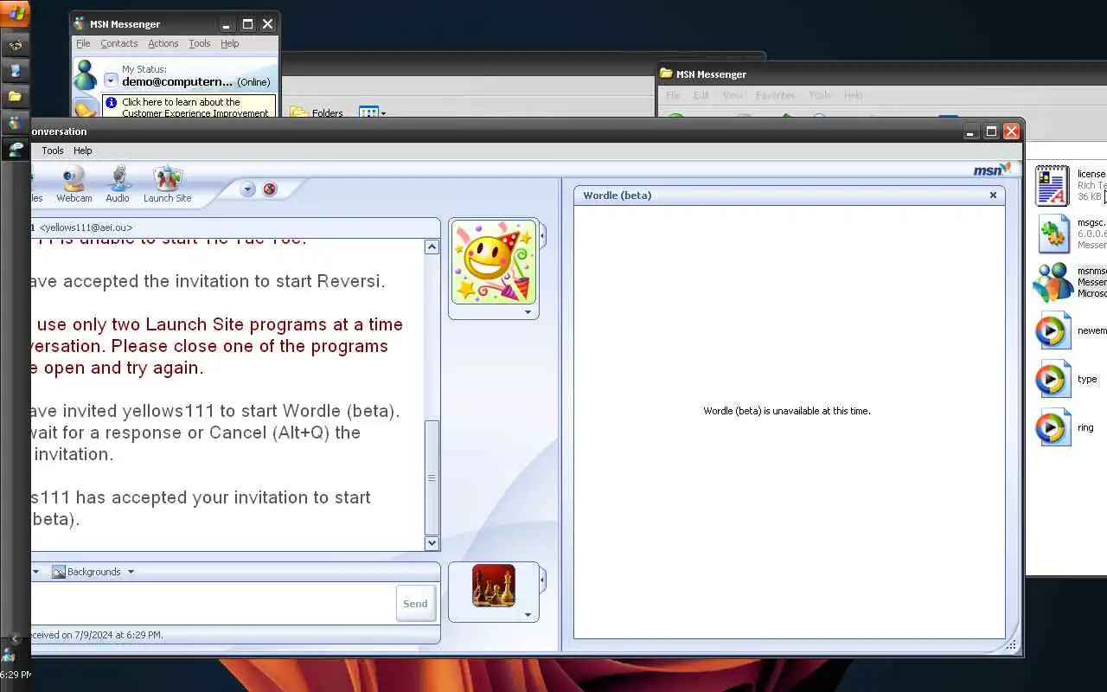The width and height of the screenshot is (1107, 692).
Task: Collapse your display picture side arrow
Action: 543,579
